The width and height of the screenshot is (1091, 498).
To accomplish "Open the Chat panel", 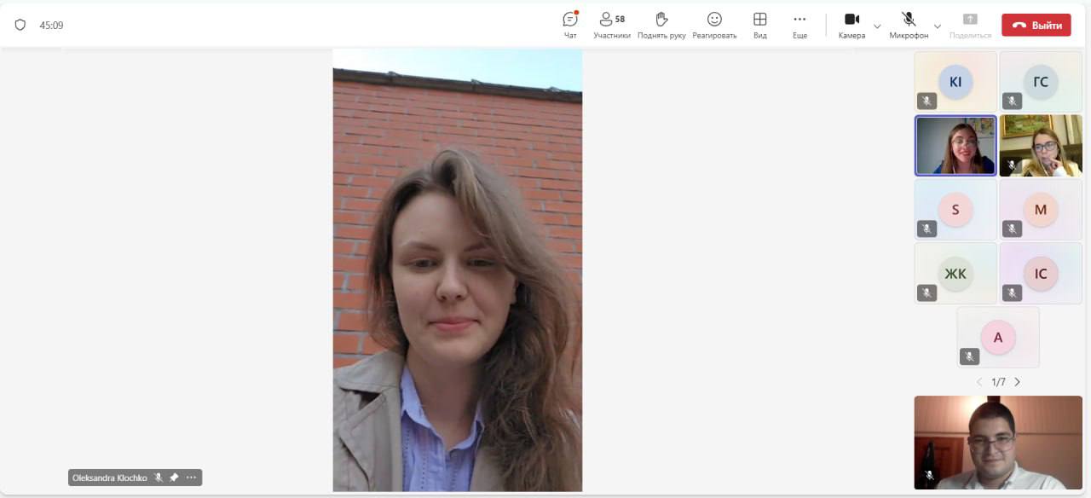I will [x=570, y=25].
